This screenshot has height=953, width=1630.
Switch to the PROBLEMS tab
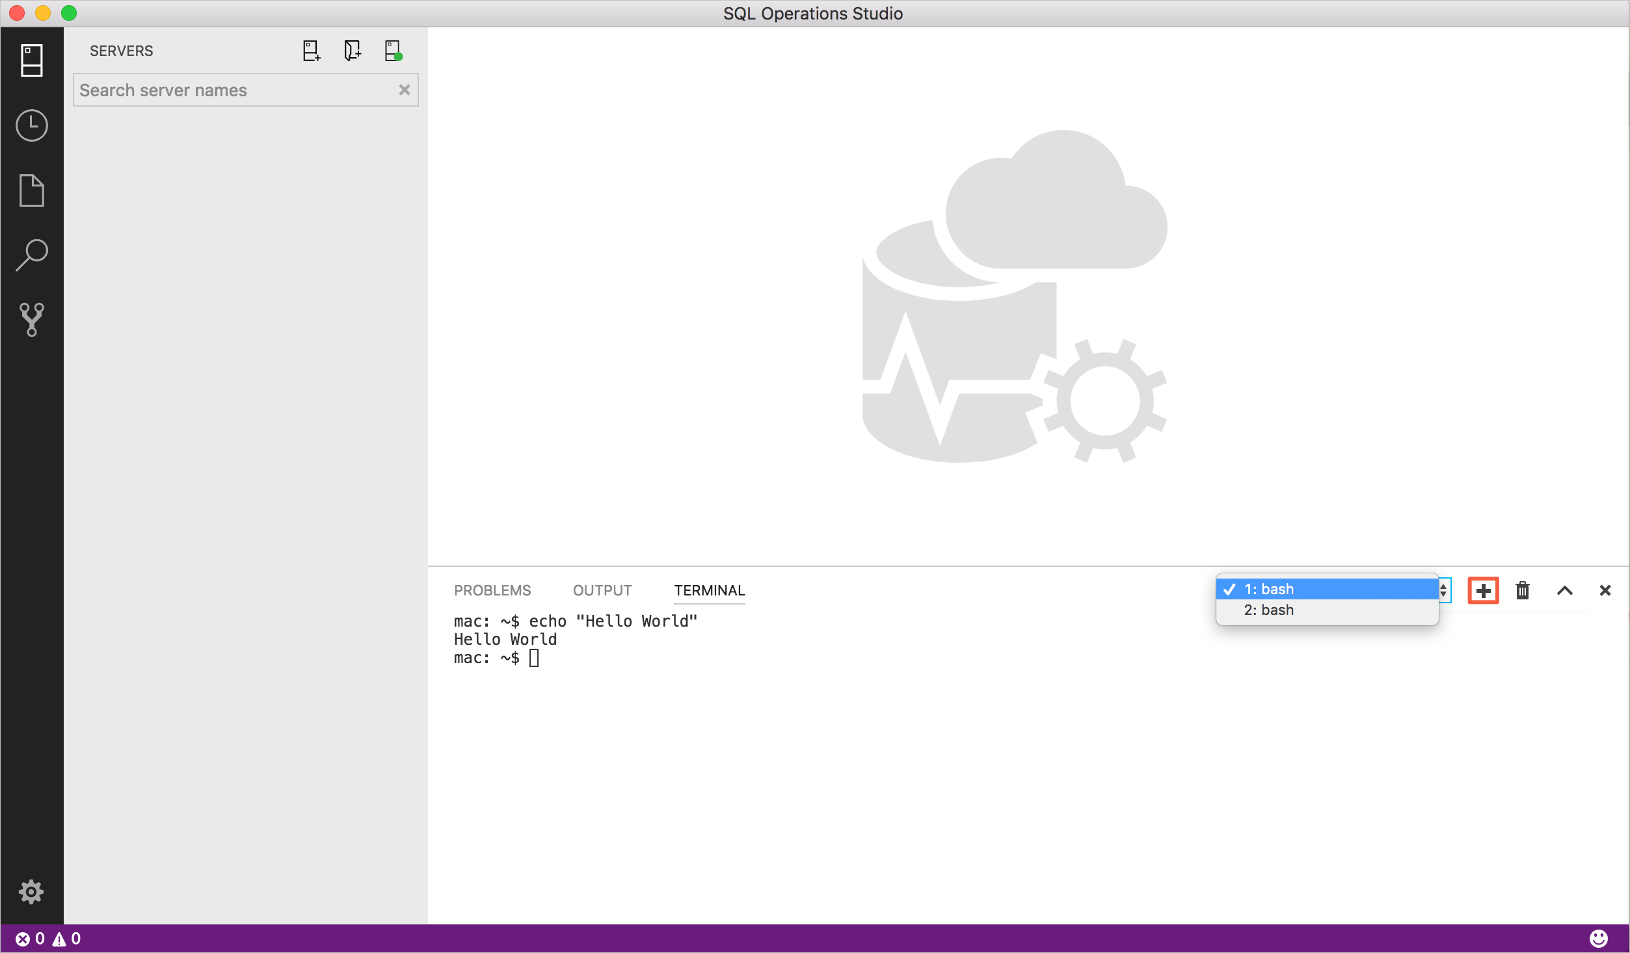492,589
